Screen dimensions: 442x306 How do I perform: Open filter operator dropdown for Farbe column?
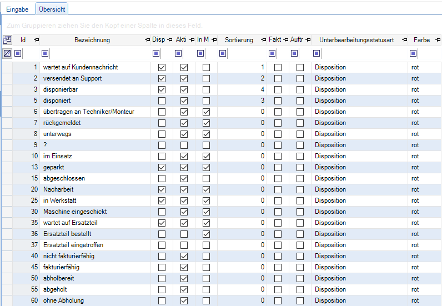tap(413, 54)
